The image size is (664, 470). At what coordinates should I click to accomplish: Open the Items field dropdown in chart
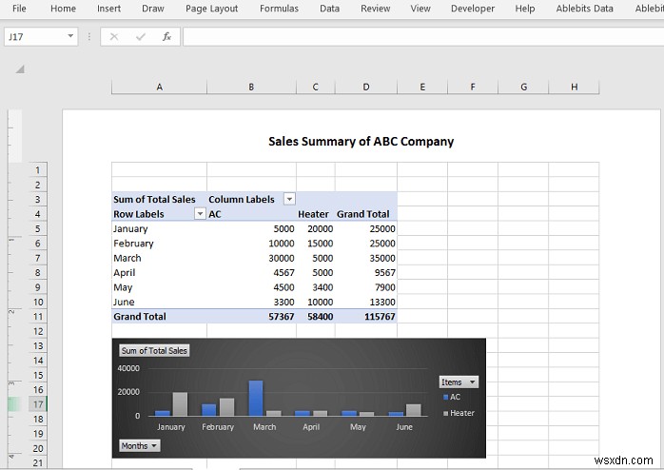point(459,382)
